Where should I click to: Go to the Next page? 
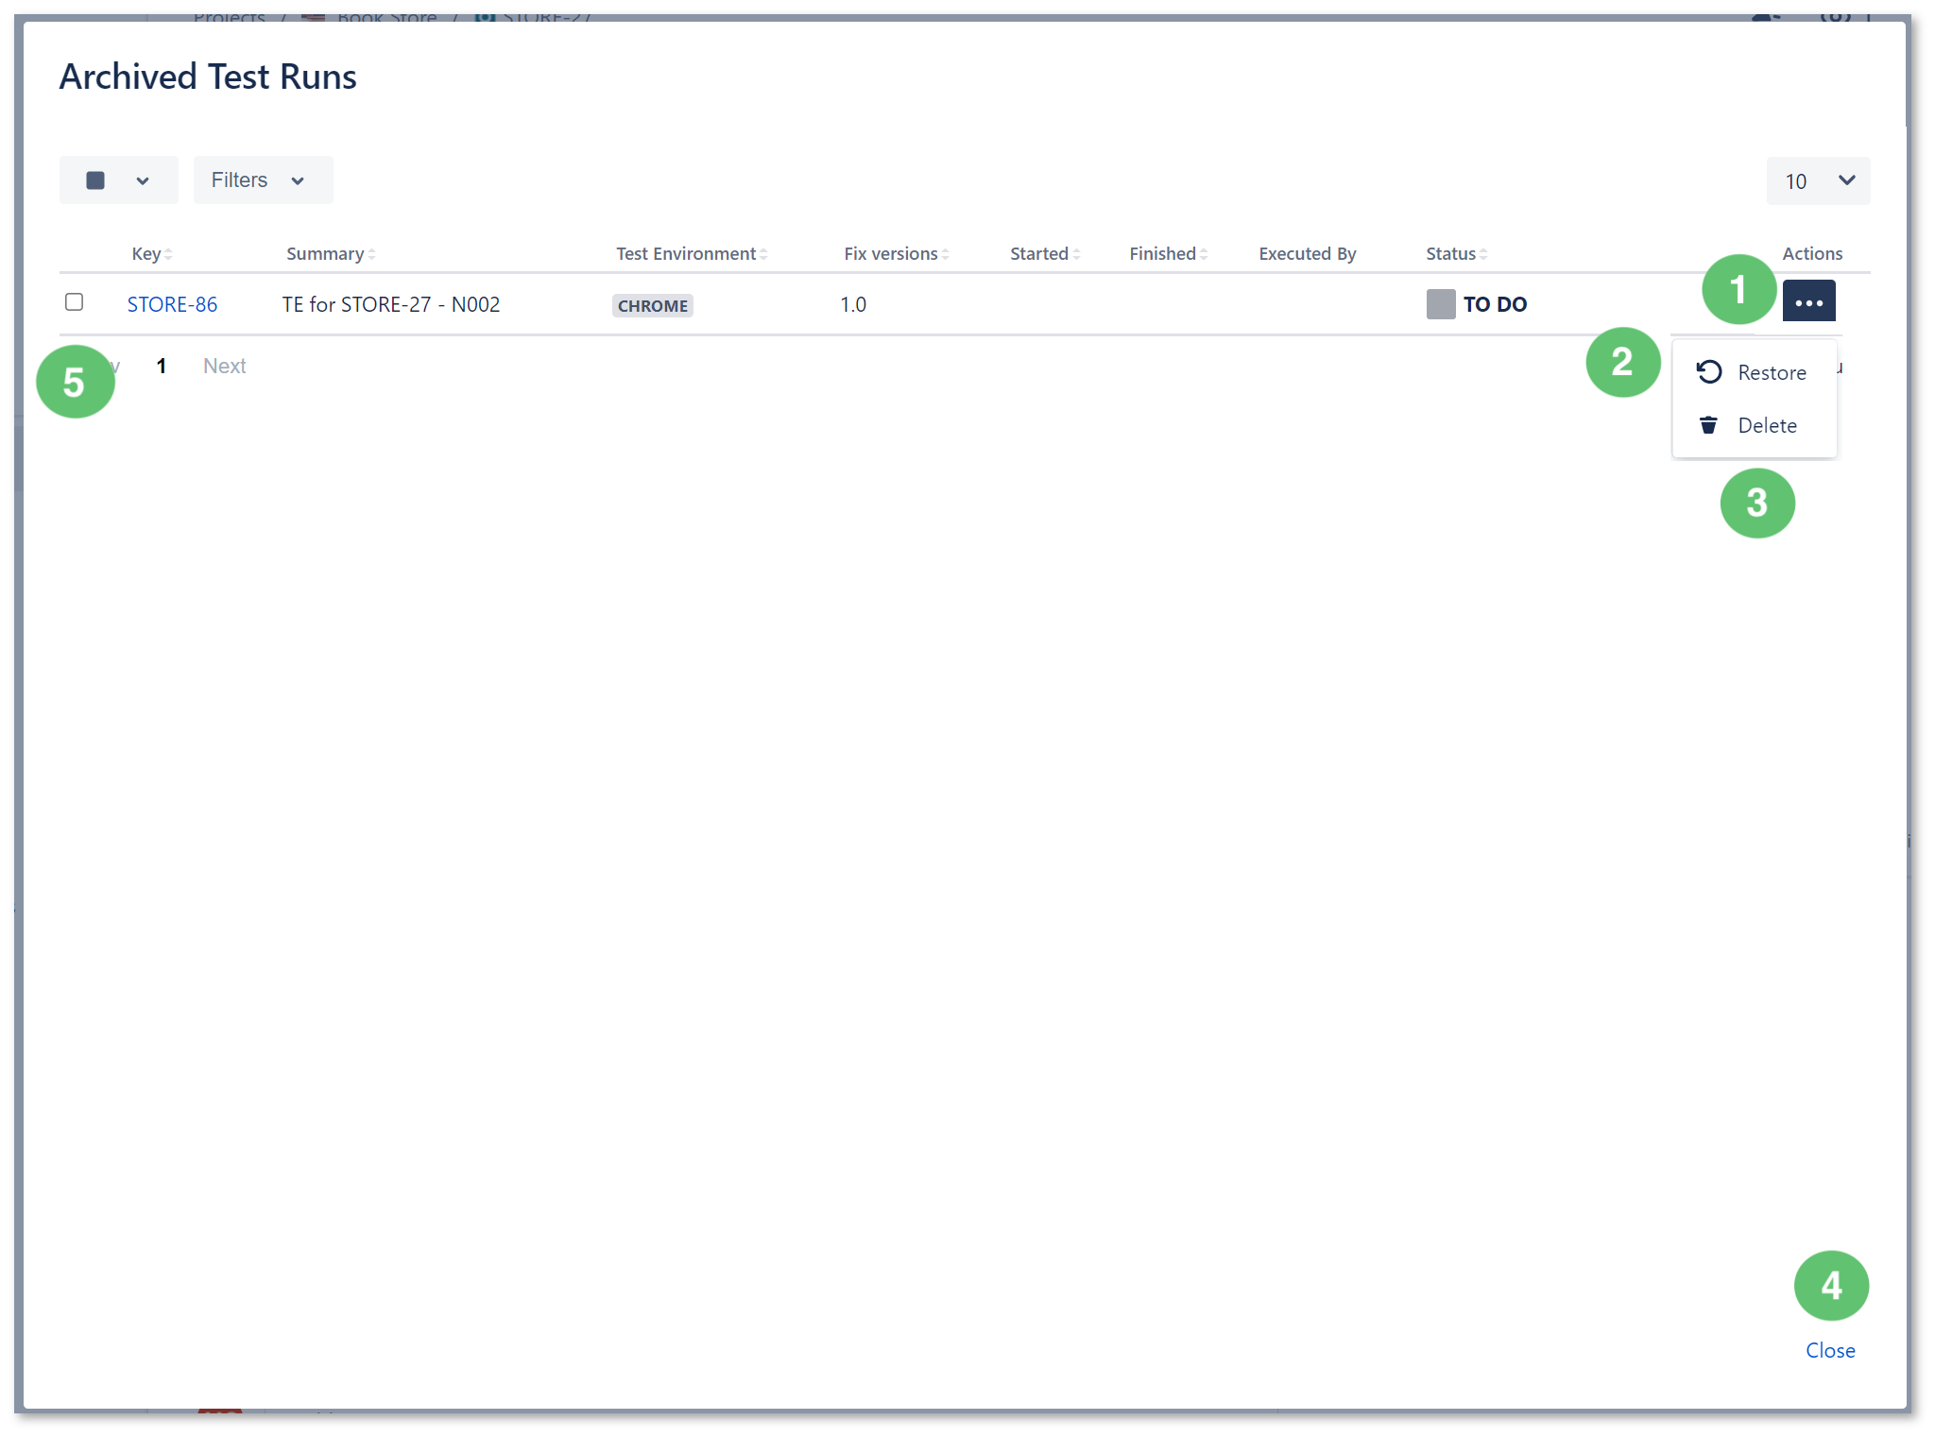point(224,366)
